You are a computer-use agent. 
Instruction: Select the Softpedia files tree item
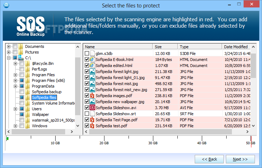click(x=44, y=97)
